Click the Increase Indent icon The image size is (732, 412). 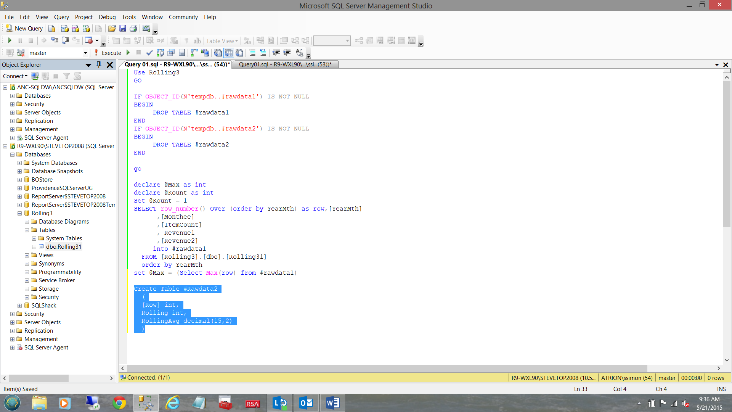click(x=287, y=53)
